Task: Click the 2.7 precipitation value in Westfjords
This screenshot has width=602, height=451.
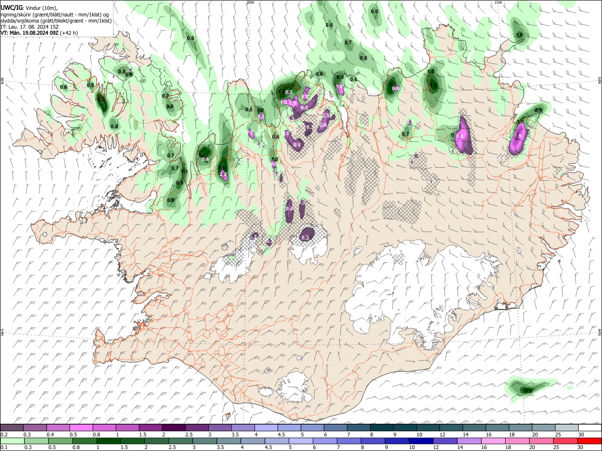Action: pyautogui.click(x=101, y=100)
